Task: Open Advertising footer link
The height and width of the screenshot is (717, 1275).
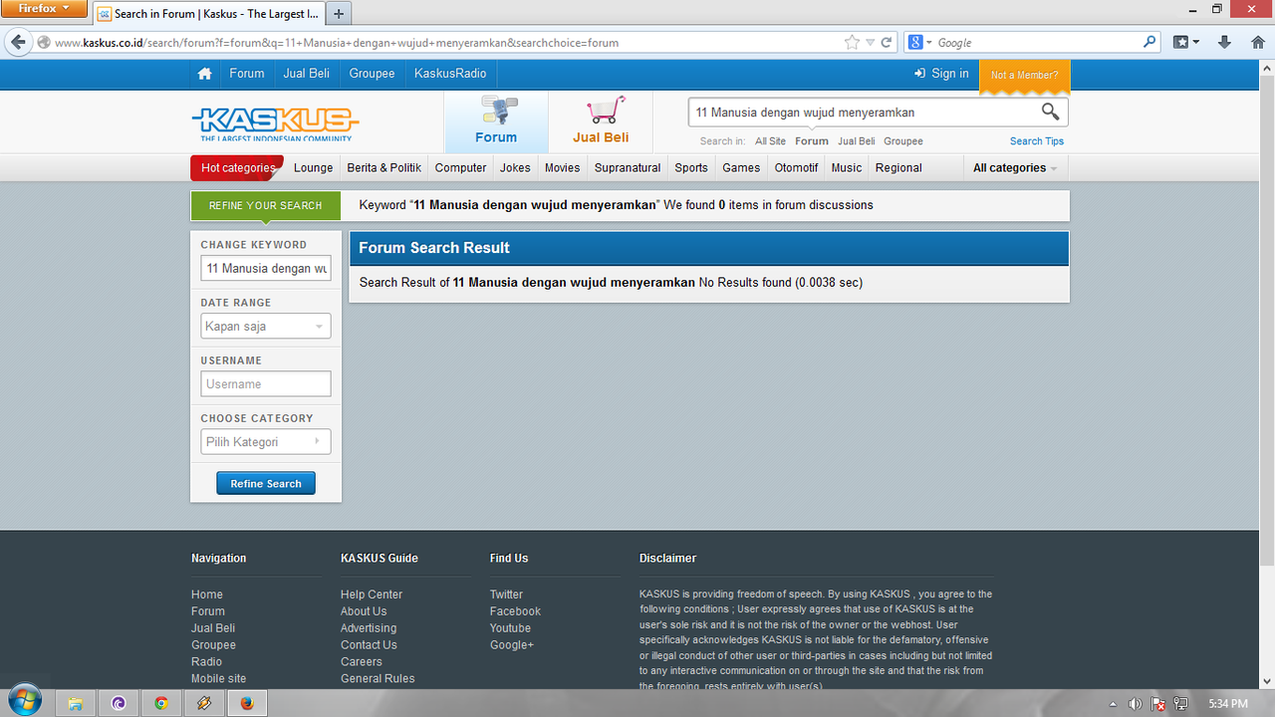Action: [369, 628]
